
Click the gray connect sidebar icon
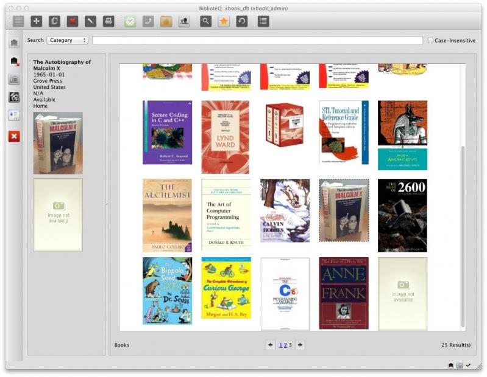pyautogui.click(x=14, y=43)
